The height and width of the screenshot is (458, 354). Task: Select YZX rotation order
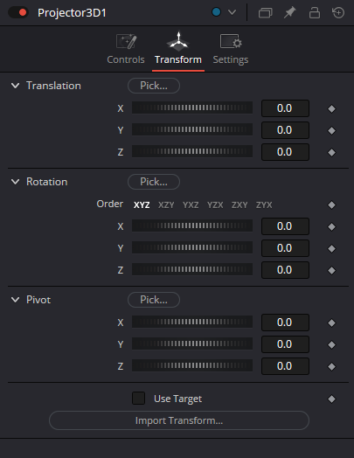click(x=215, y=205)
